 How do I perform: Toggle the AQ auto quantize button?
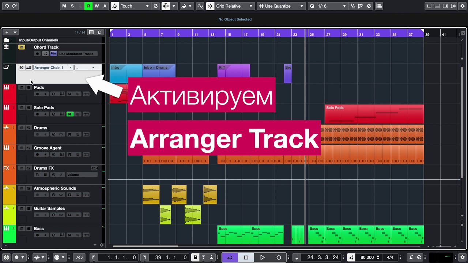pos(79,258)
